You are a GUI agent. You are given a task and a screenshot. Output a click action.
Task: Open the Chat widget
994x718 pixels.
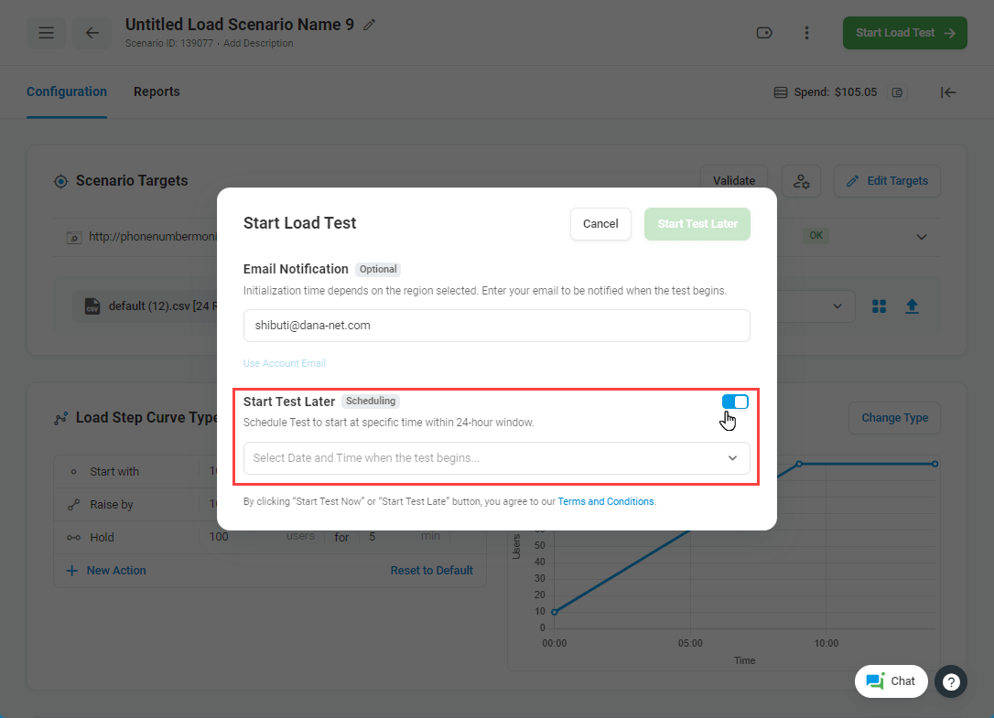point(891,681)
